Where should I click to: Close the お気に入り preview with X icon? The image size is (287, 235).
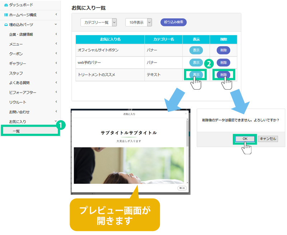pos(186,114)
